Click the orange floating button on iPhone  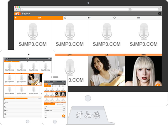[x=64, y=116]
